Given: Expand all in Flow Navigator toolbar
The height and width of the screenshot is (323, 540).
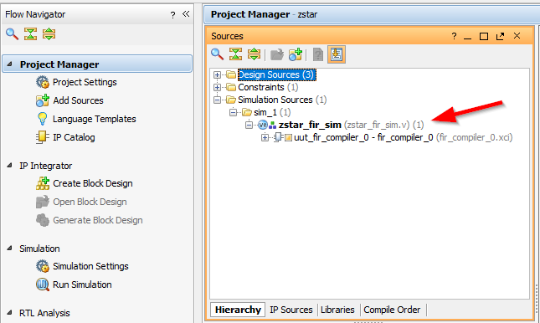Looking at the screenshot, I should pyautogui.click(x=49, y=34).
